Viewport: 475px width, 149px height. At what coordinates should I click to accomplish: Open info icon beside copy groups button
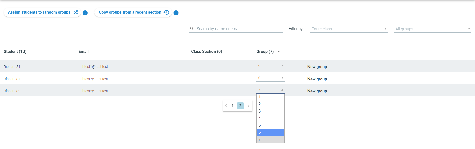(x=176, y=13)
